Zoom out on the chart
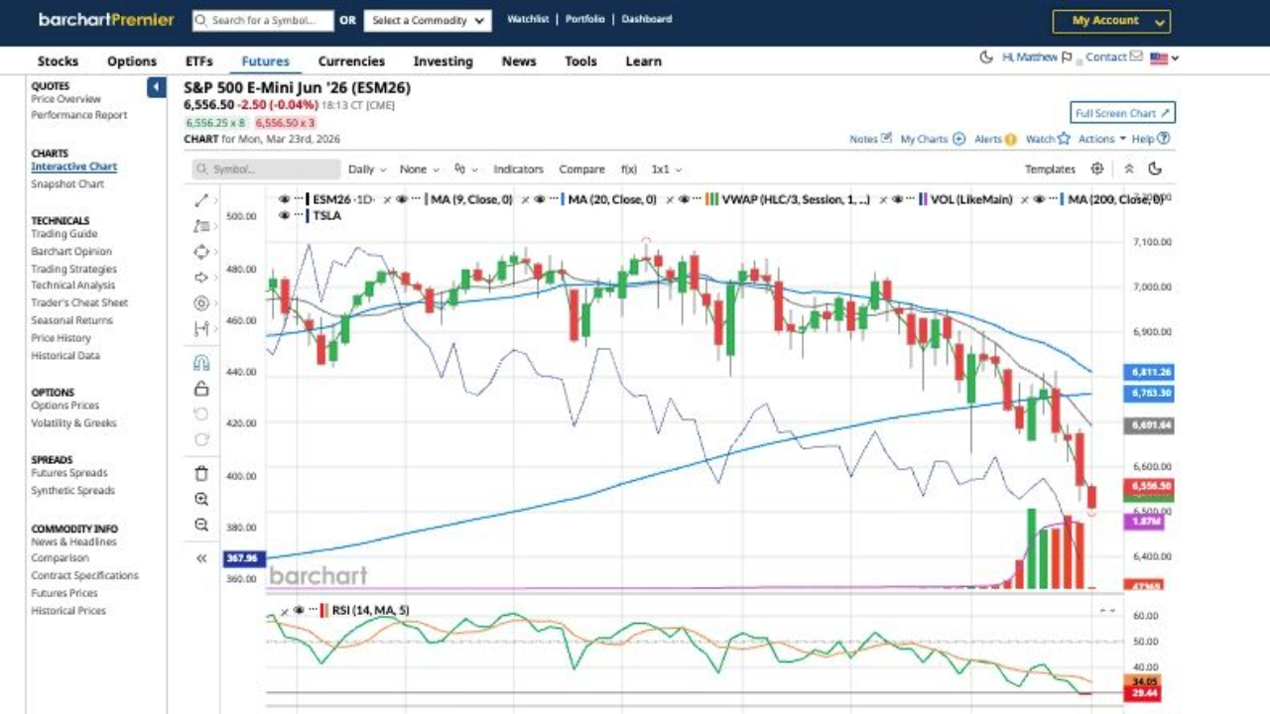This screenshot has height=714, width=1270. coord(201,525)
